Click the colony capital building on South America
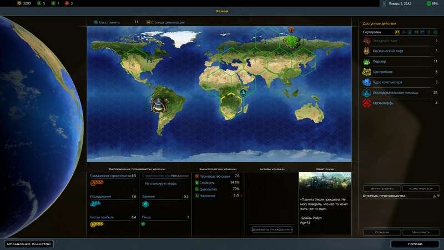 [158, 102]
